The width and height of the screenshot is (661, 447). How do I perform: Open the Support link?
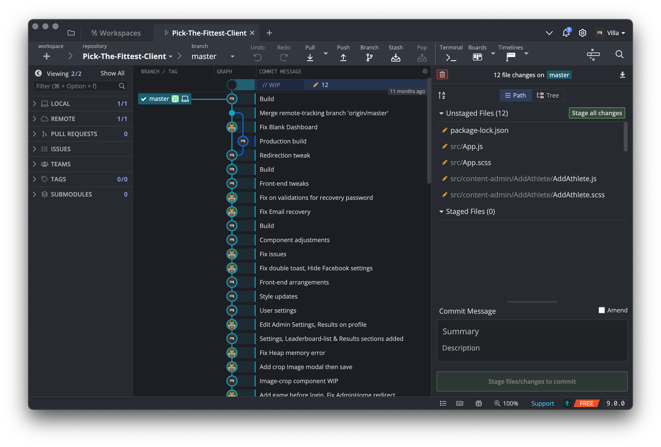pyautogui.click(x=542, y=403)
